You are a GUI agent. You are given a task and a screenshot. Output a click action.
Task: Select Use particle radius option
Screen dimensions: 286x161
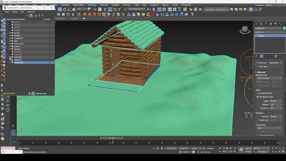257,93
